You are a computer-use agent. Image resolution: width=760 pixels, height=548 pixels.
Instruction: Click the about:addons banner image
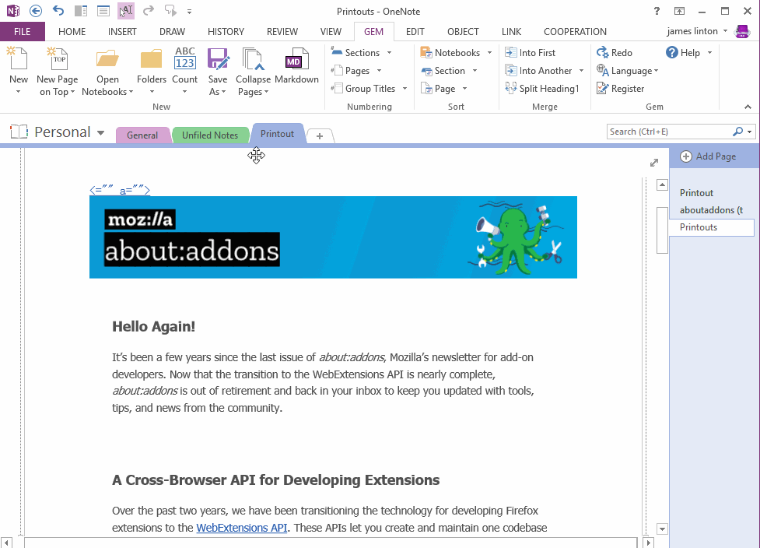coord(333,237)
